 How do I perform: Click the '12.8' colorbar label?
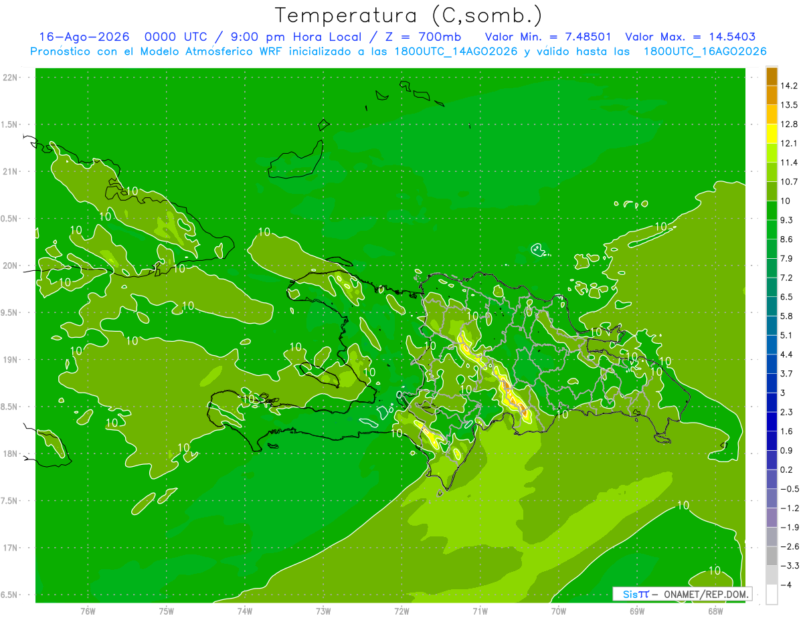click(789, 124)
